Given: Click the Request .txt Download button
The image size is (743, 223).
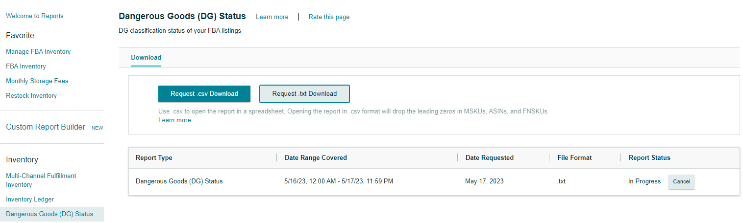Looking at the screenshot, I should pos(304,94).
